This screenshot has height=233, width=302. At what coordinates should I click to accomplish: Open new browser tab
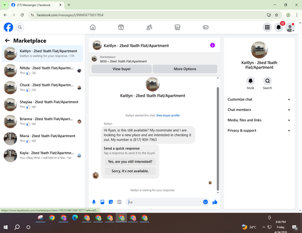coord(69,5)
